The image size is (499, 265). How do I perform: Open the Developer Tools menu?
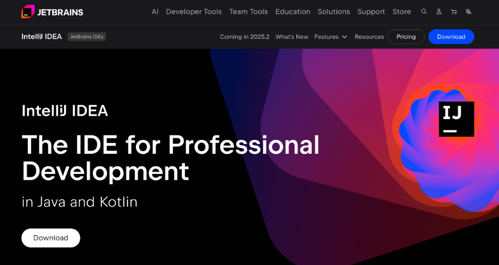coord(194,12)
